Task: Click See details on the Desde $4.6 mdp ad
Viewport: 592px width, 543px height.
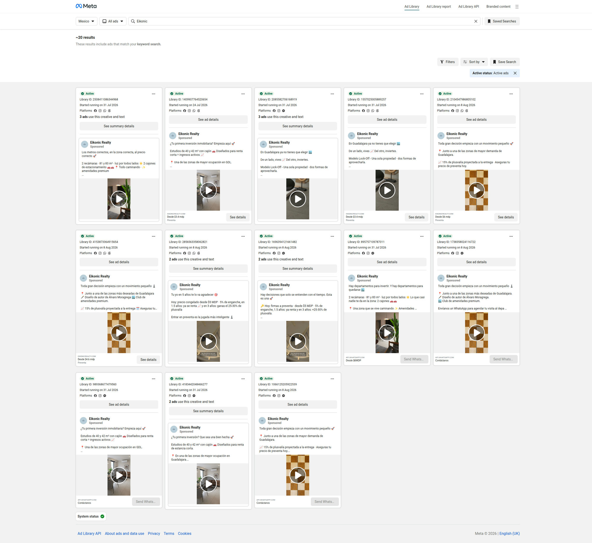Action: pyautogui.click(x=148, y=360)
